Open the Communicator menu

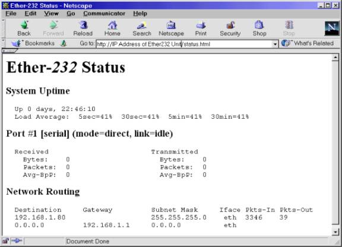click(104, 14)
